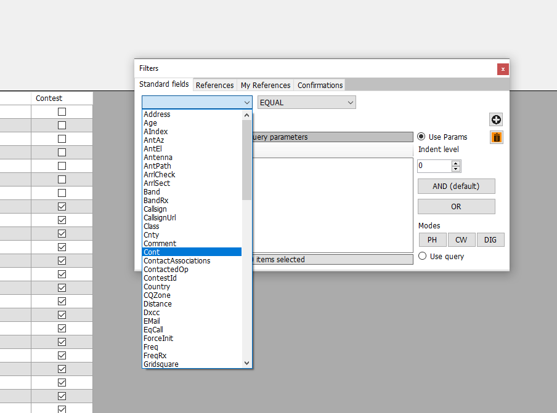
Task: Select the Standard fields tab
Action: pos(164,84)
